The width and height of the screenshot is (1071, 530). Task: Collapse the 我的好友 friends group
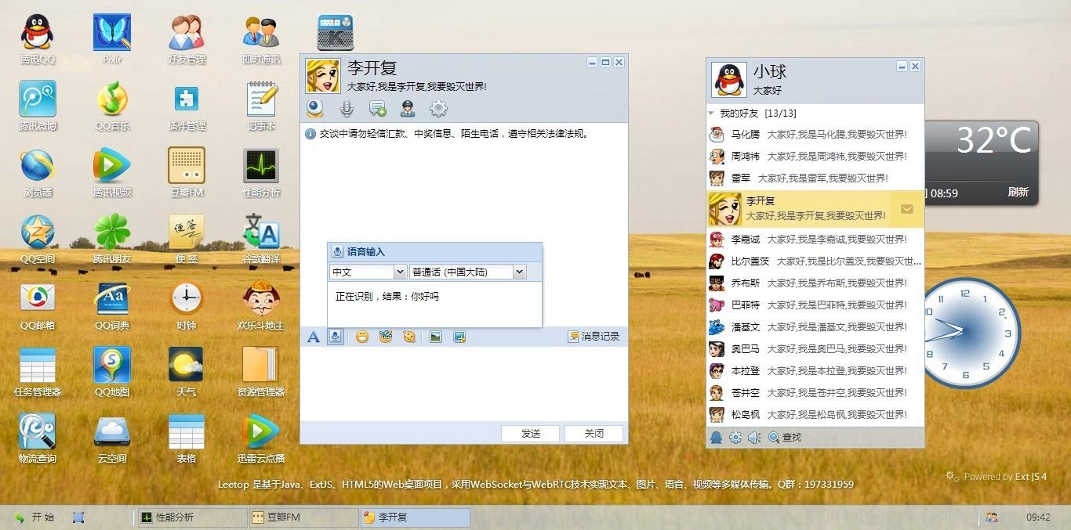coord(712,114)
